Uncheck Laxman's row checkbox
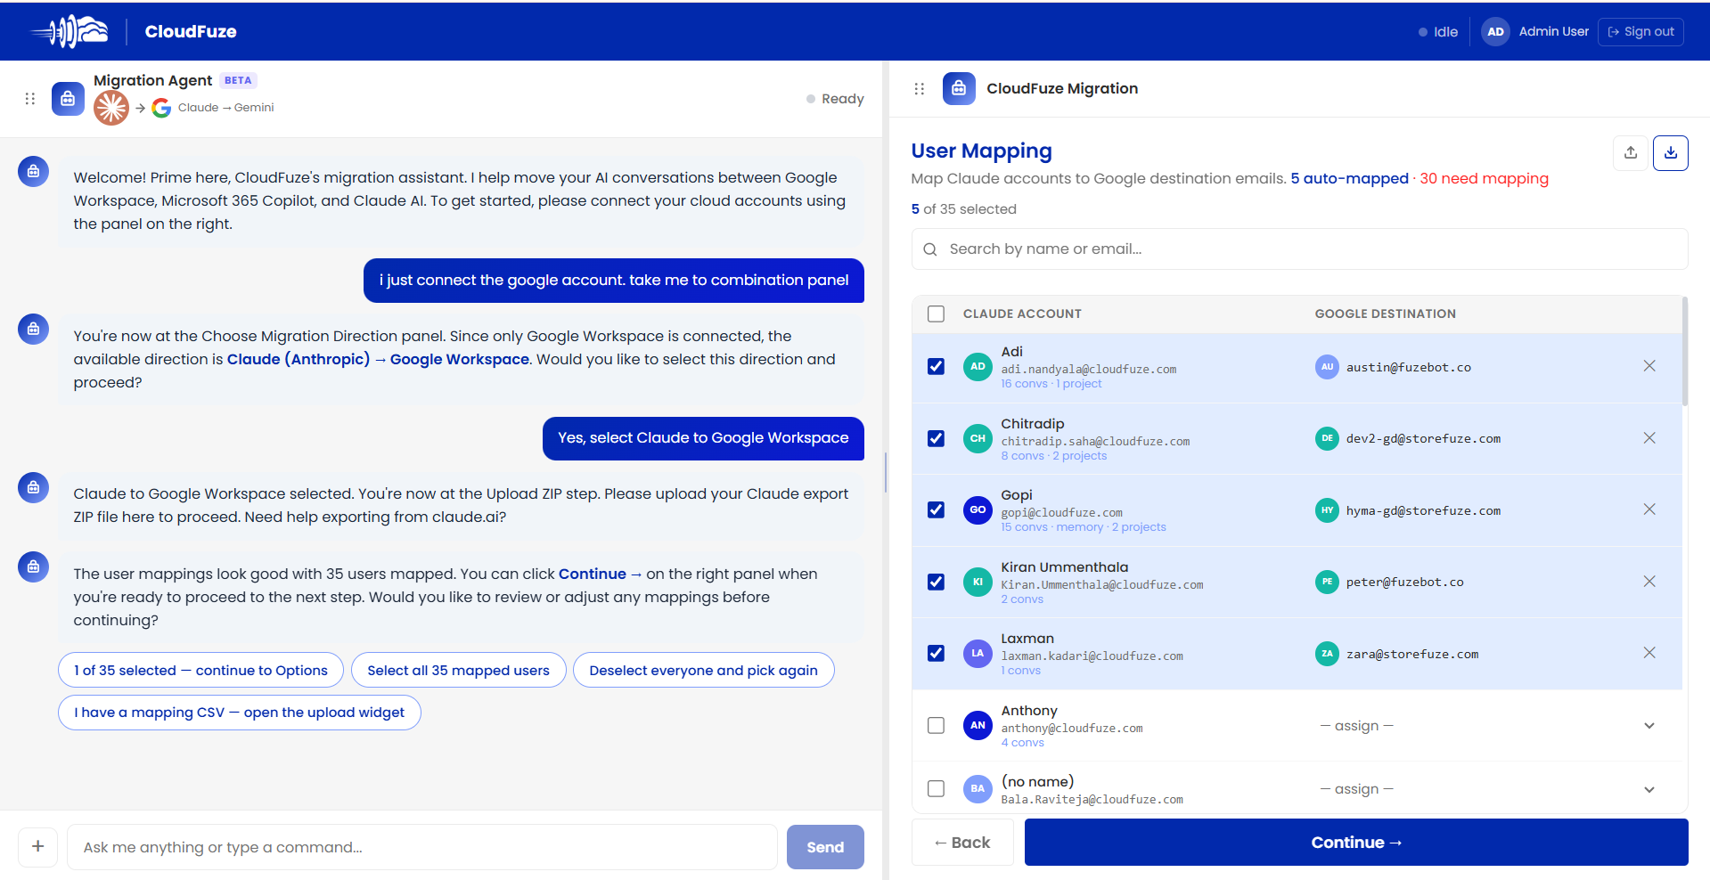Screen dimensions: 1710x880 pos(936,653)
